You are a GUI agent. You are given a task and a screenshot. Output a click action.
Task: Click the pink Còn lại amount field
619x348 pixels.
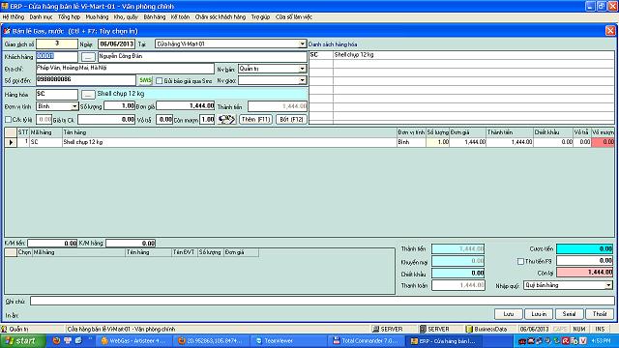tap(584, 273)
